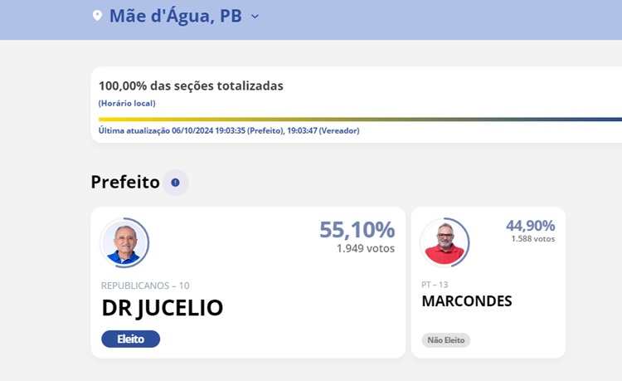Open the info icon beside Prefeito

(x=175, y=183)
